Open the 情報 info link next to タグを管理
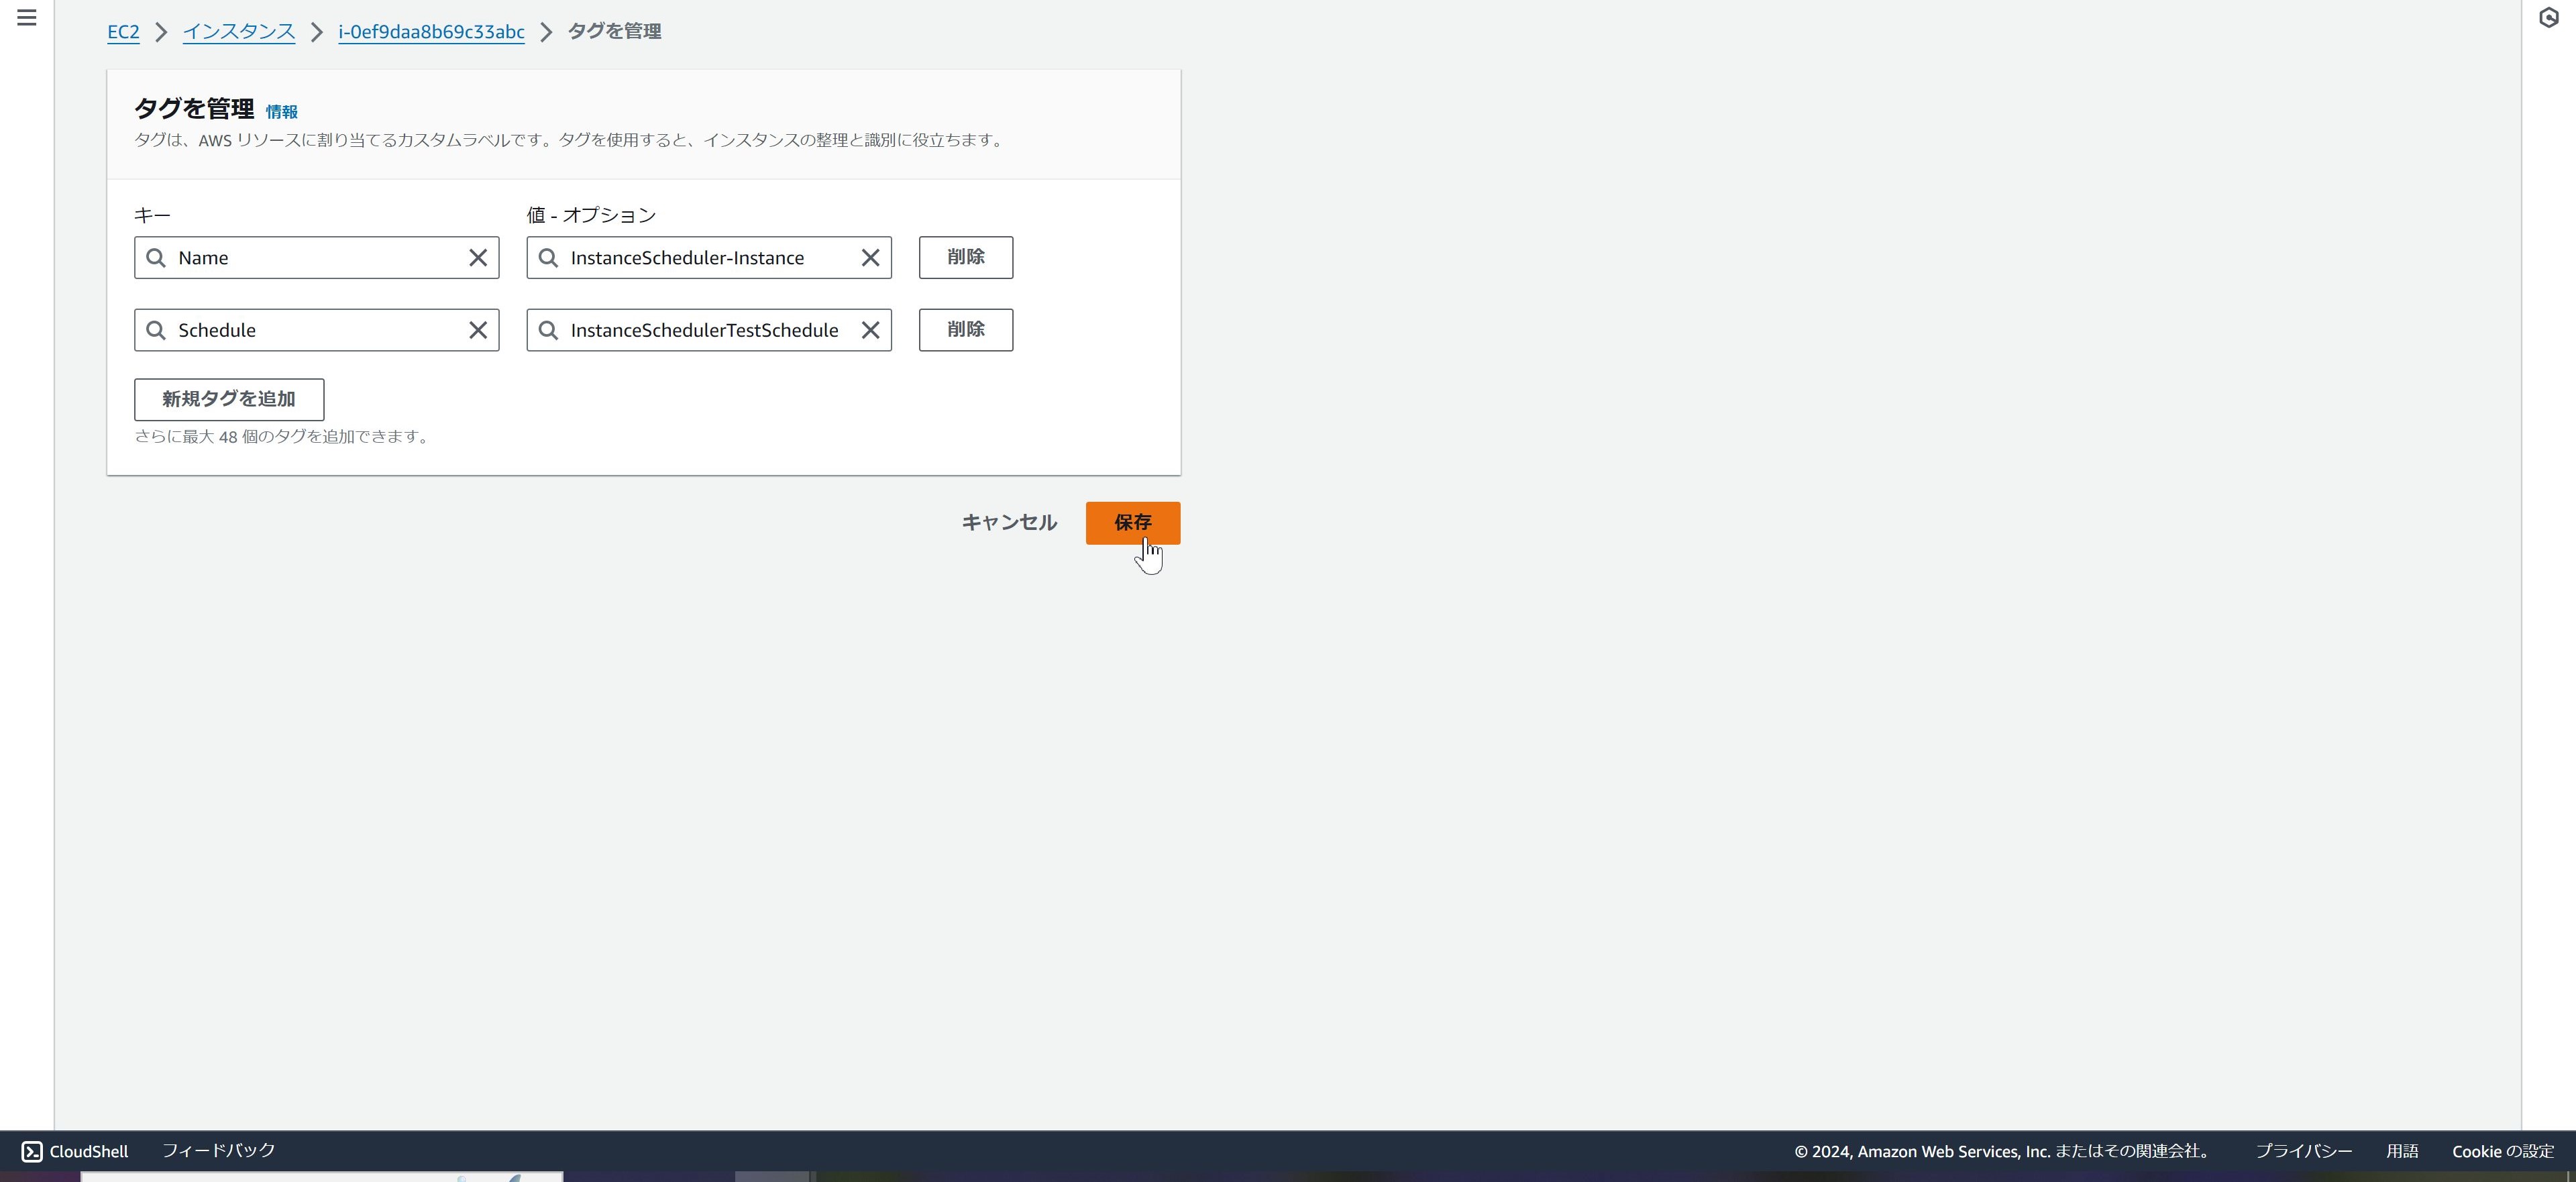The height and width of the screenshot is (1182, 2576). [x=281, y=111]
